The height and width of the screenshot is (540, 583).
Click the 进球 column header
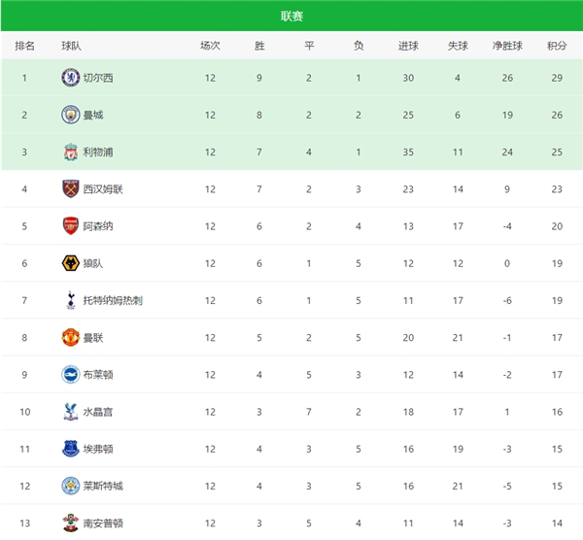[408, 46]
